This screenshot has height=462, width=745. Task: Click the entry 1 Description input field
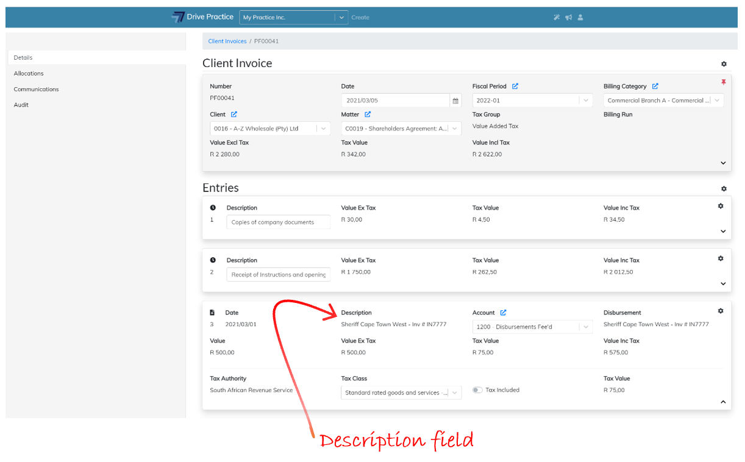click(x=278, y=222)
